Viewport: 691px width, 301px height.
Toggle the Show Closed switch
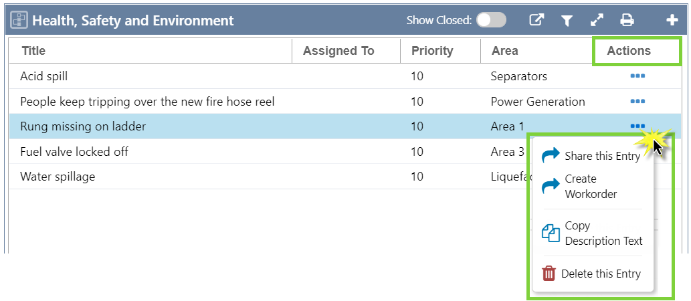tap(491, 20)
